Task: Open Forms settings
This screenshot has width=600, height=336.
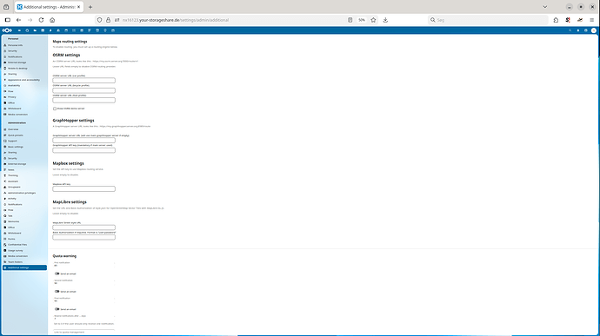Action: tap(24, 239)
